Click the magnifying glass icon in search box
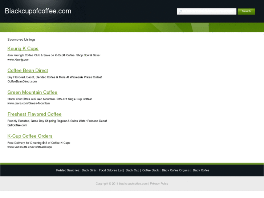 pos(180,12)
